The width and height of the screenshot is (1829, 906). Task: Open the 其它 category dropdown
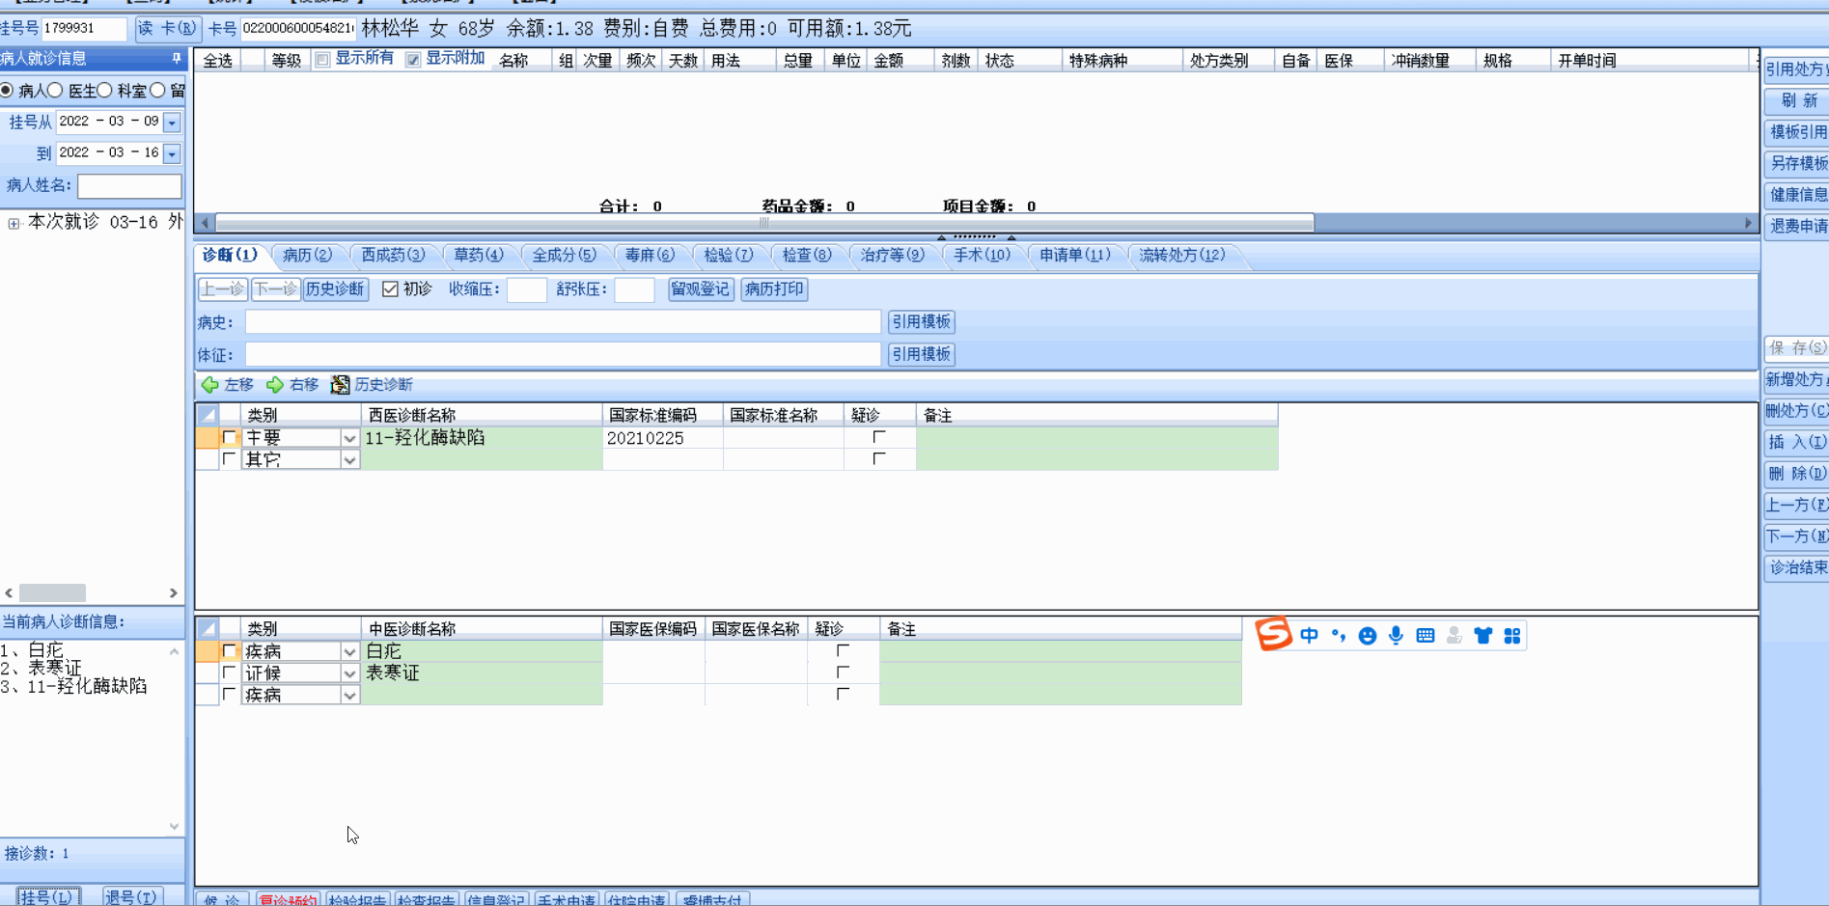[x=349, y=460]
